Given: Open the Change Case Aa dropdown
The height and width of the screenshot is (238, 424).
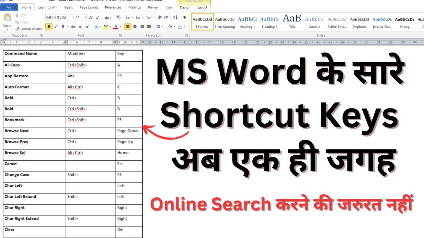Looking at the screenshot, I should tap(108, 18).
